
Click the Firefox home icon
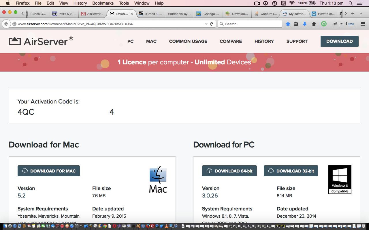click(x=314, y=24)
